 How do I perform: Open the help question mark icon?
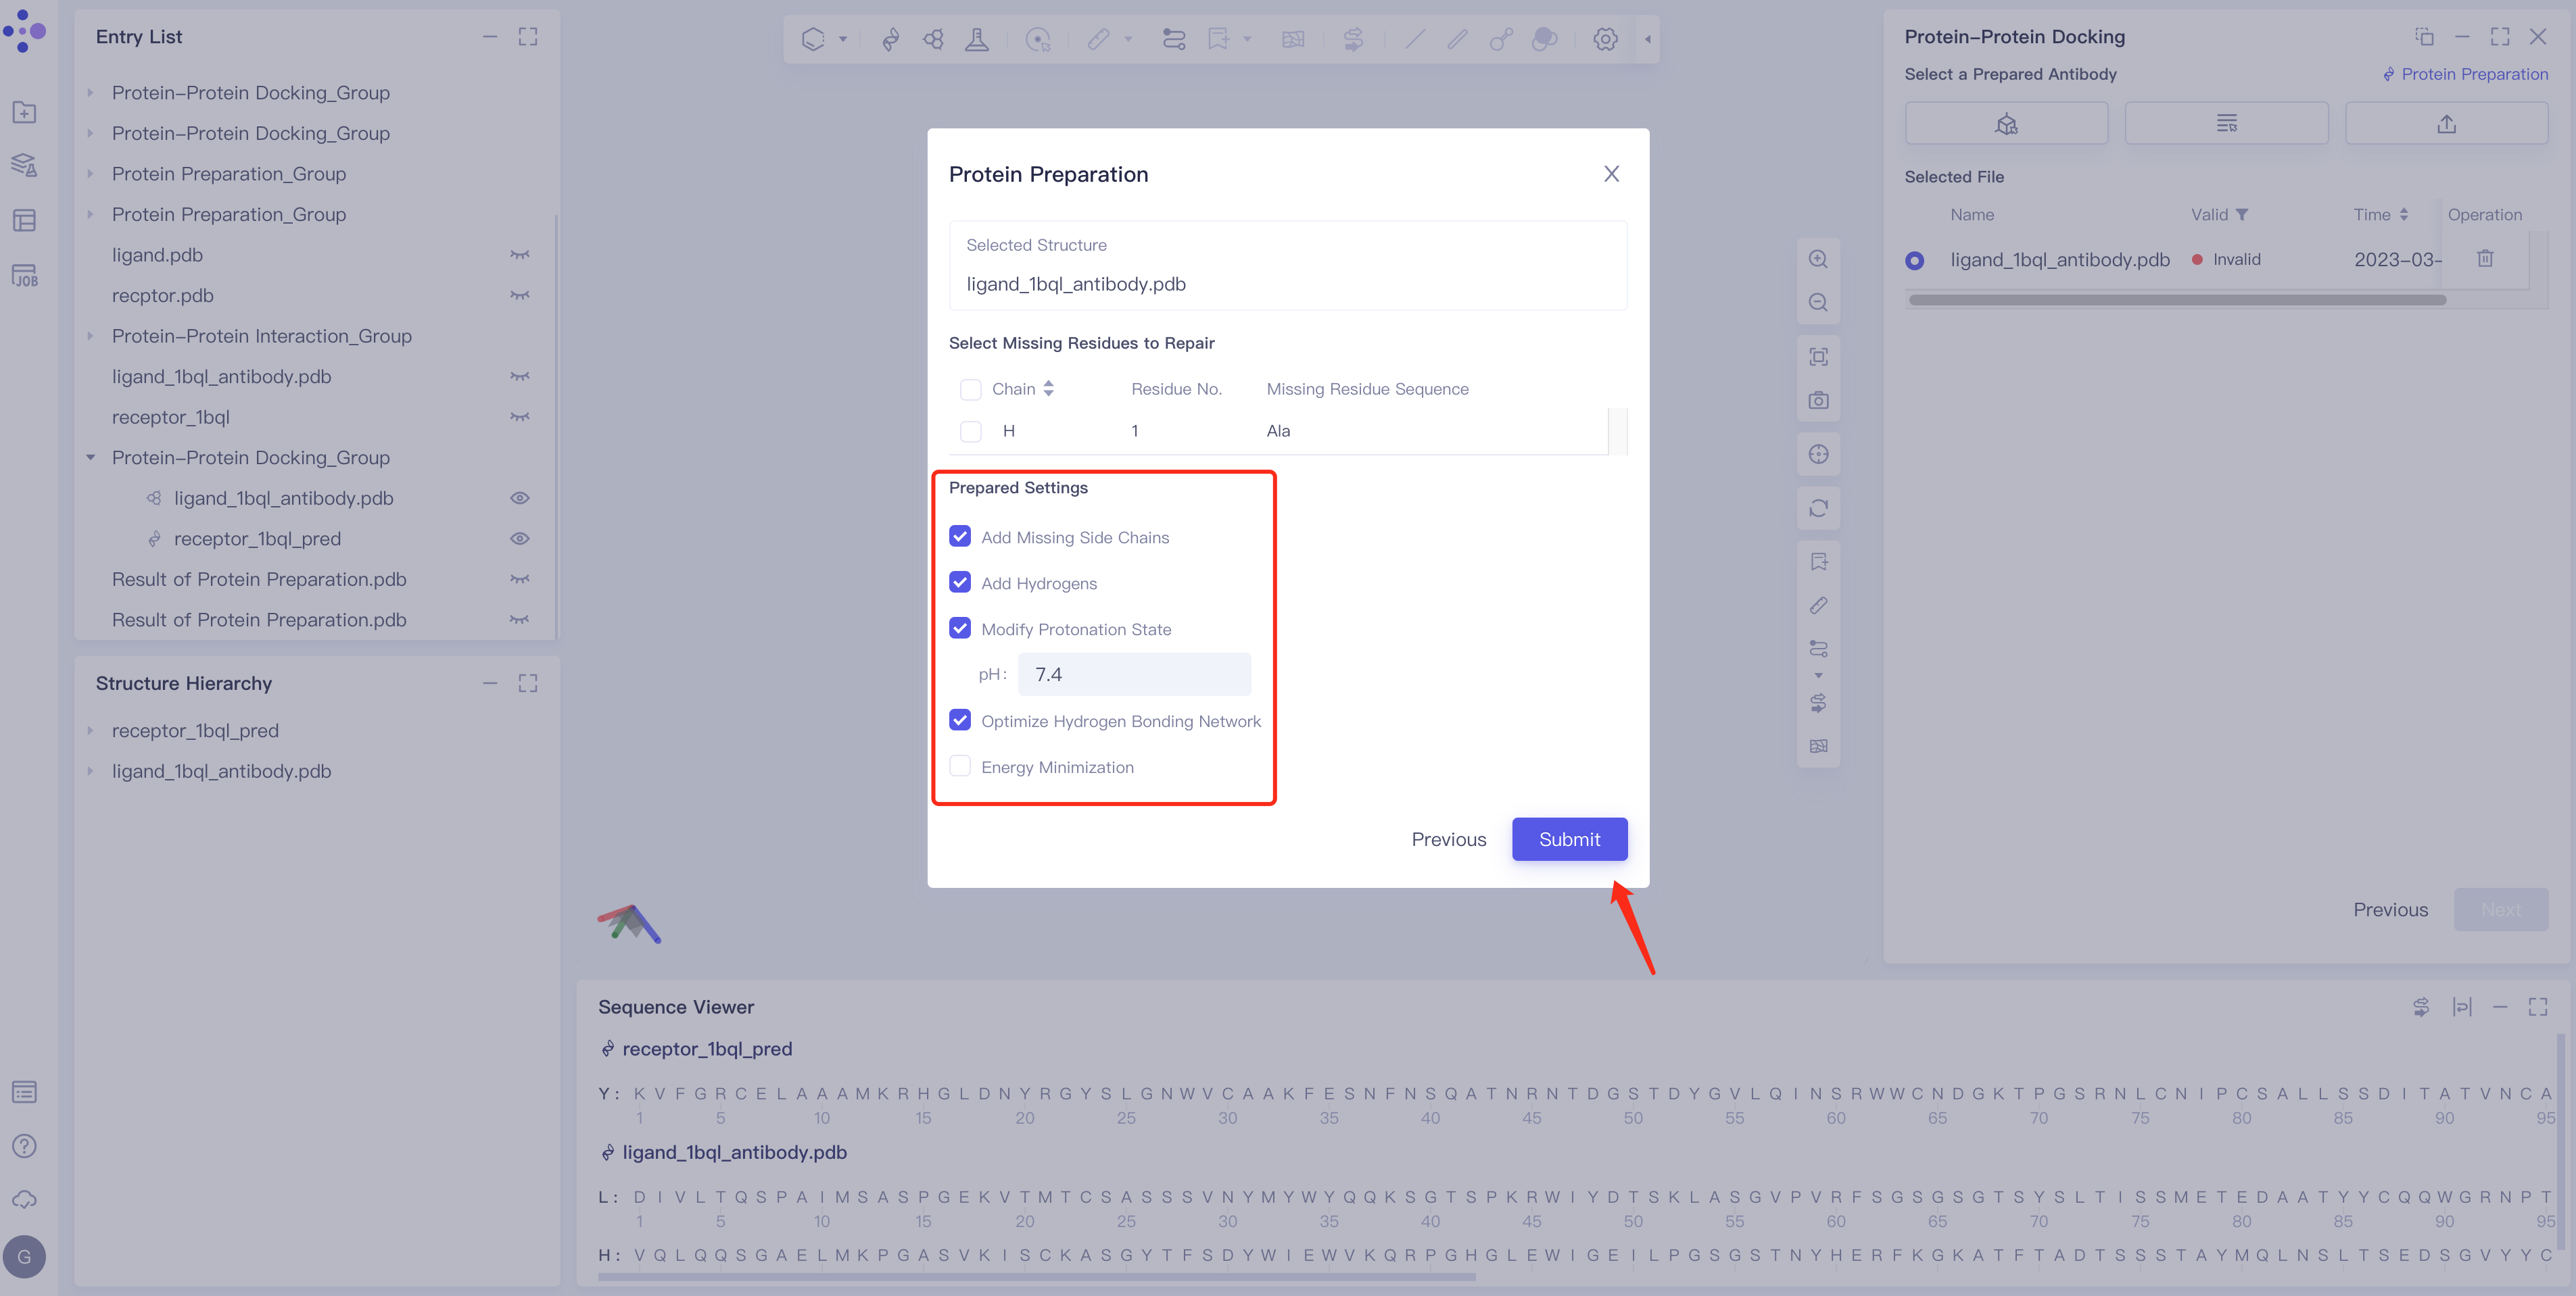coord(25,1146)
